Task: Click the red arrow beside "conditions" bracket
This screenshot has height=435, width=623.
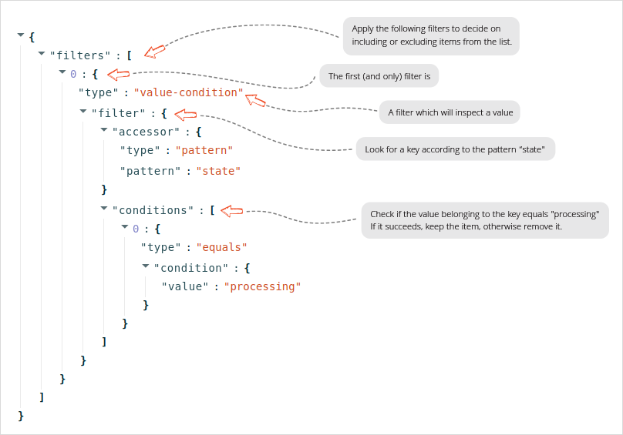Action: (x=231, y=211)
